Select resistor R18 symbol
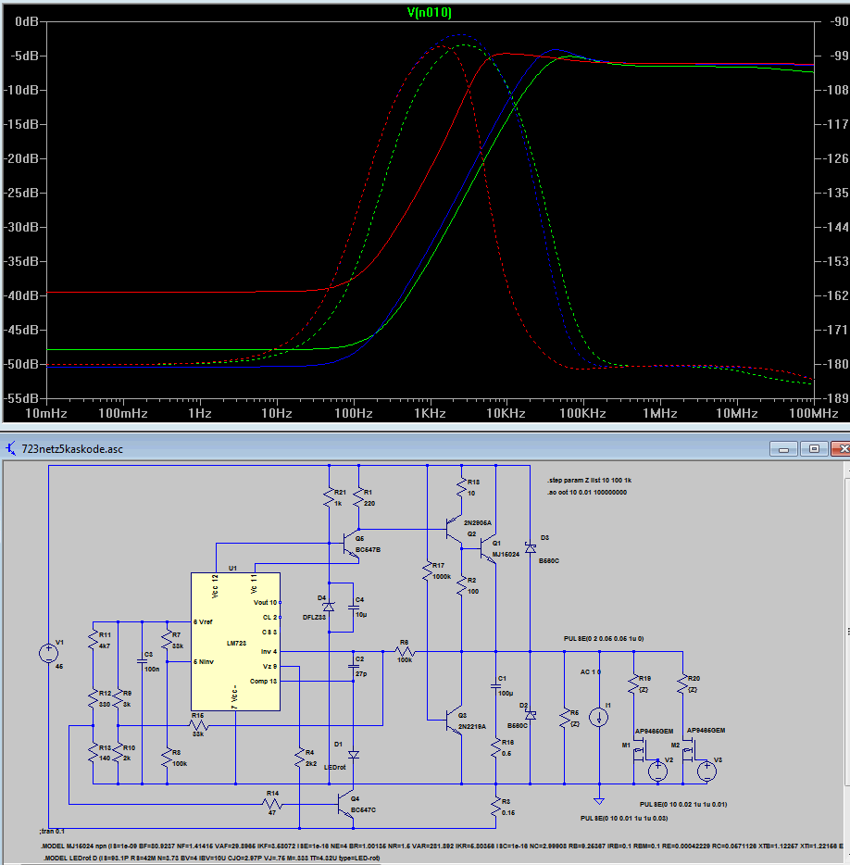This screenshot has width=850, height=865. [462, 487]
